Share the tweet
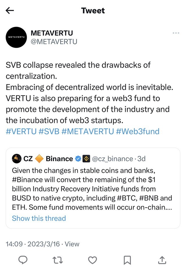 coord(162,260)
